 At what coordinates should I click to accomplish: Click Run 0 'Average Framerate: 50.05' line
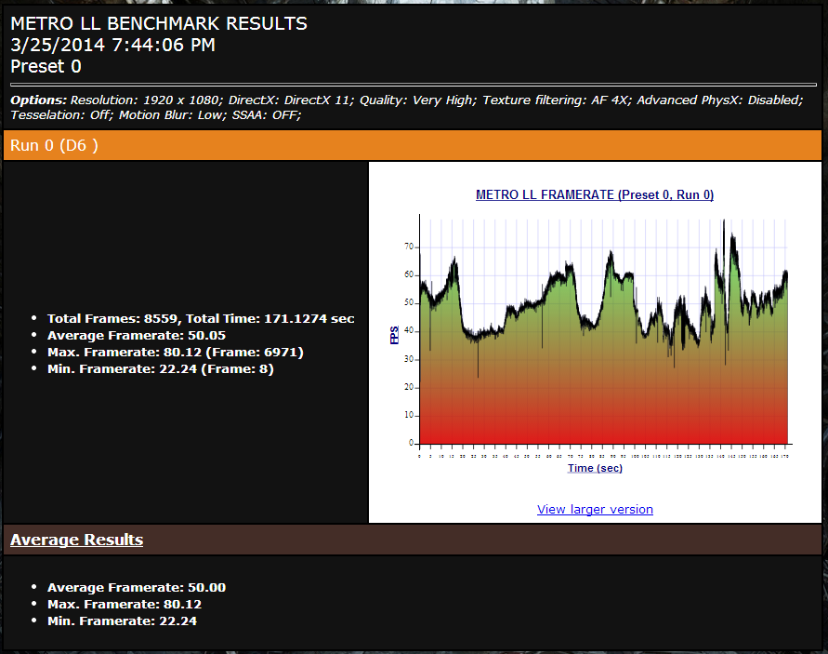137,335
